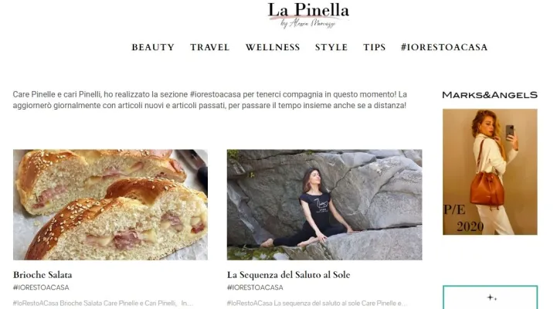The width and height of the screenshot is (557, 309).
Task: Open the yoga pose on rocks photo
Action: point(324,205)
